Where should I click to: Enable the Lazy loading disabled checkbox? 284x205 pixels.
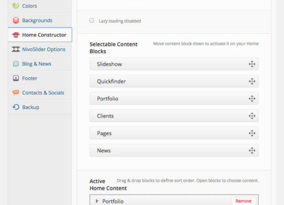point(92,20)
